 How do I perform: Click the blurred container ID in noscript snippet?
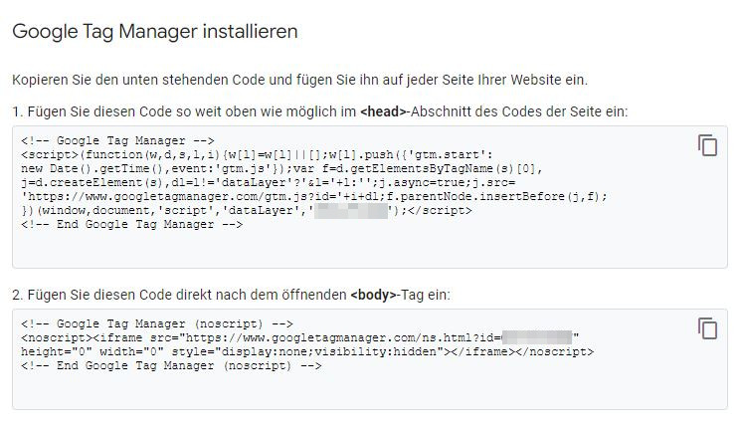click(535, 337)
